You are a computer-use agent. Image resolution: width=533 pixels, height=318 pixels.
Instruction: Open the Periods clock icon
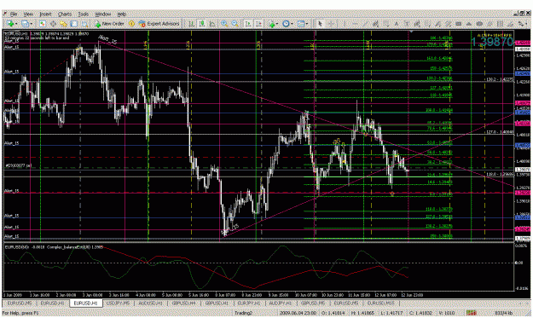pyautogui.click(x=286, y=24)
